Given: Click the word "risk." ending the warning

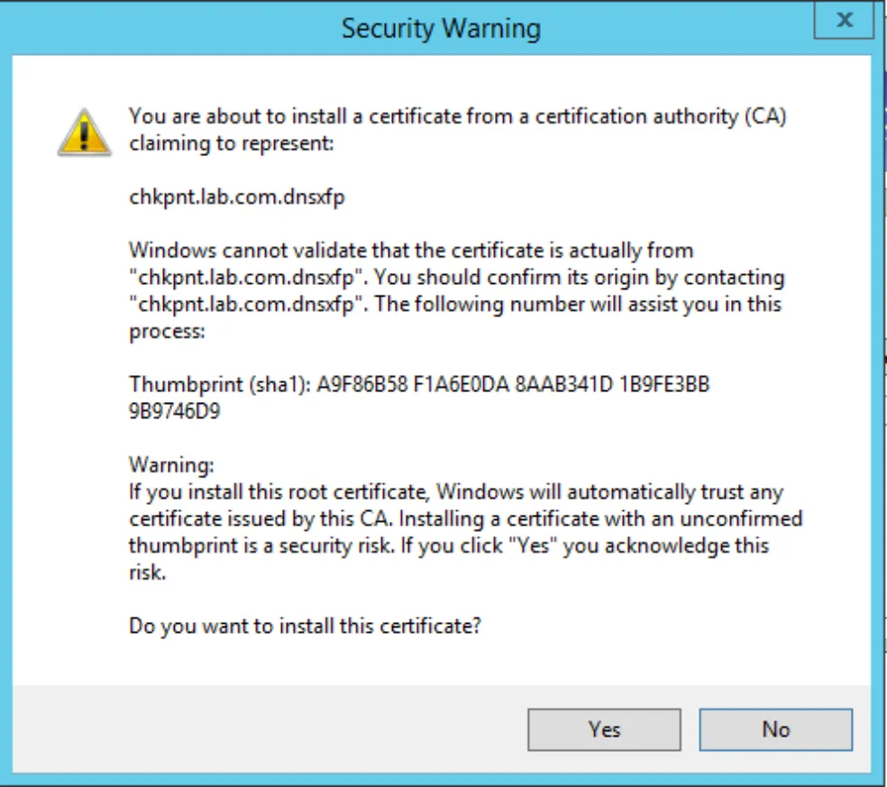Looking at the screenshot, I should (147, 572).
